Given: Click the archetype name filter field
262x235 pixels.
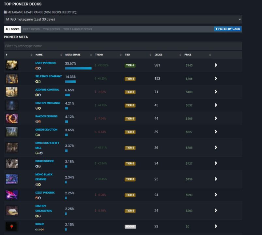Looking at the screenshot, I should 123,46.
